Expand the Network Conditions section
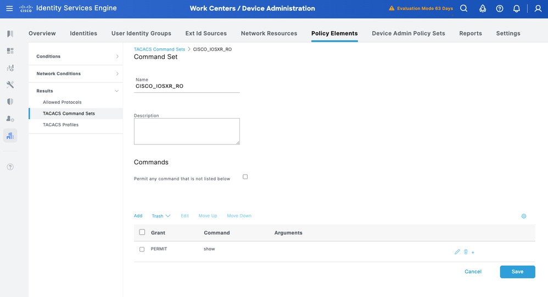 point(76,74)
